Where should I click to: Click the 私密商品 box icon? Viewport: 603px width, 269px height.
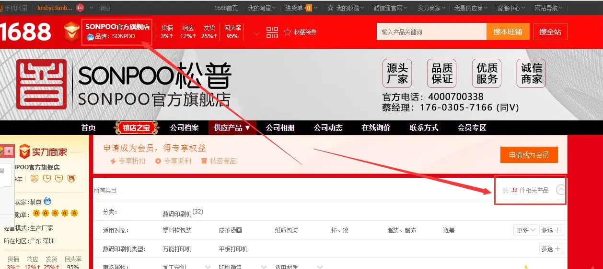pos(204,161)
